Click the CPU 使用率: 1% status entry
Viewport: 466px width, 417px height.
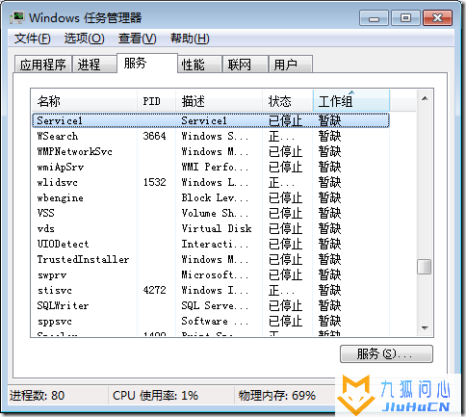click(155, 396)
